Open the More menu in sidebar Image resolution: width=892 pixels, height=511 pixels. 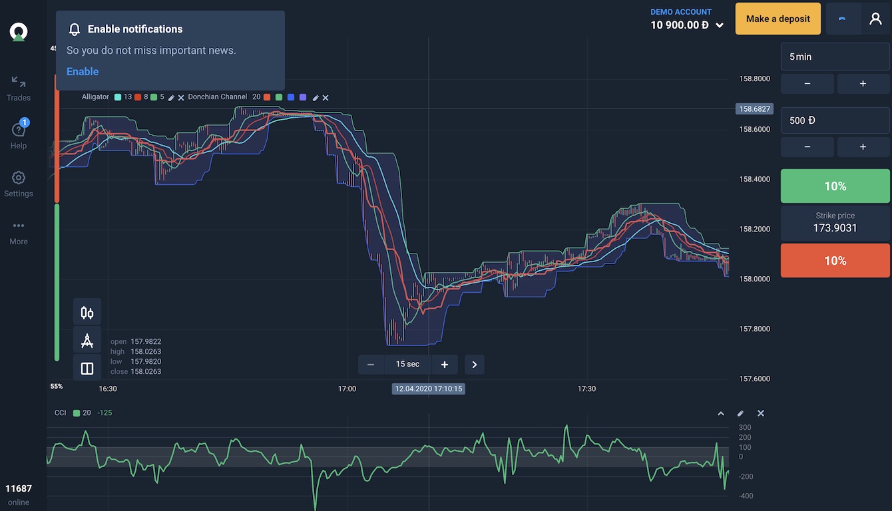point(19,232)
